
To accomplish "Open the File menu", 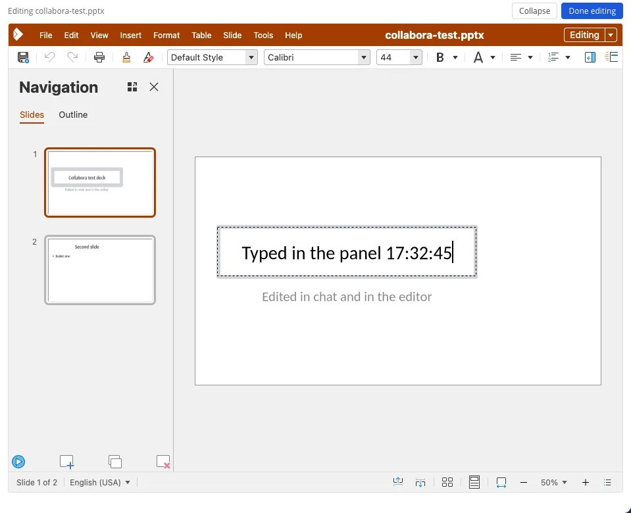I will [46, 36].
